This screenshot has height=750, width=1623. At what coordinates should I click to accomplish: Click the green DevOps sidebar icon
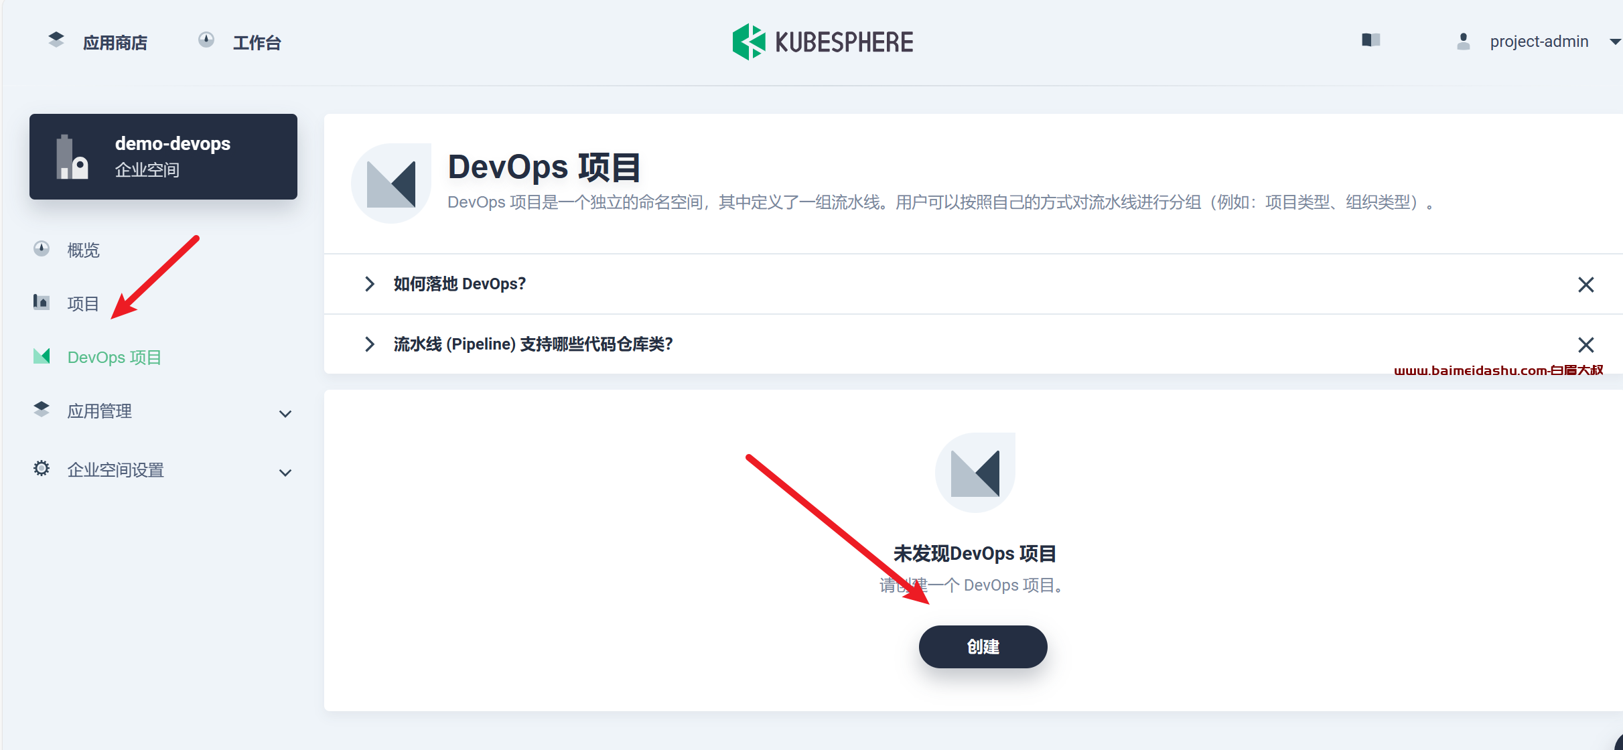click(42, 356)
